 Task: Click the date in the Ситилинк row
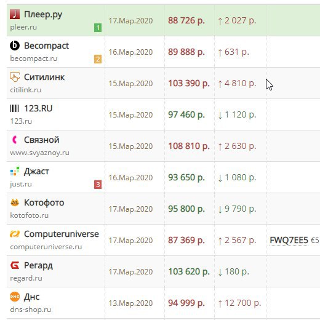tap(130, 84)
